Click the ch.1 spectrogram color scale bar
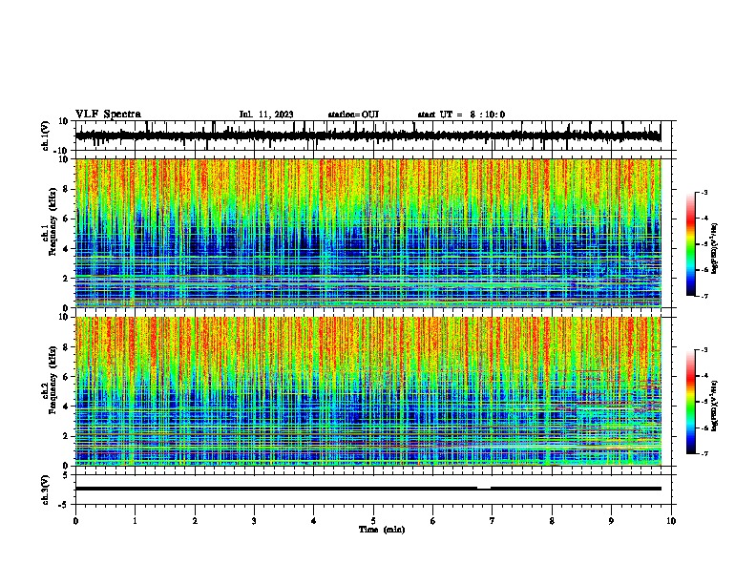This screenshot has width=756, height=584. click(691, 244)
